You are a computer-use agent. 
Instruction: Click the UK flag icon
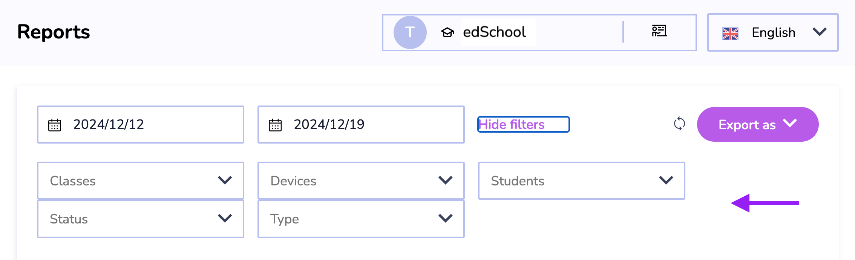[730, 34]
